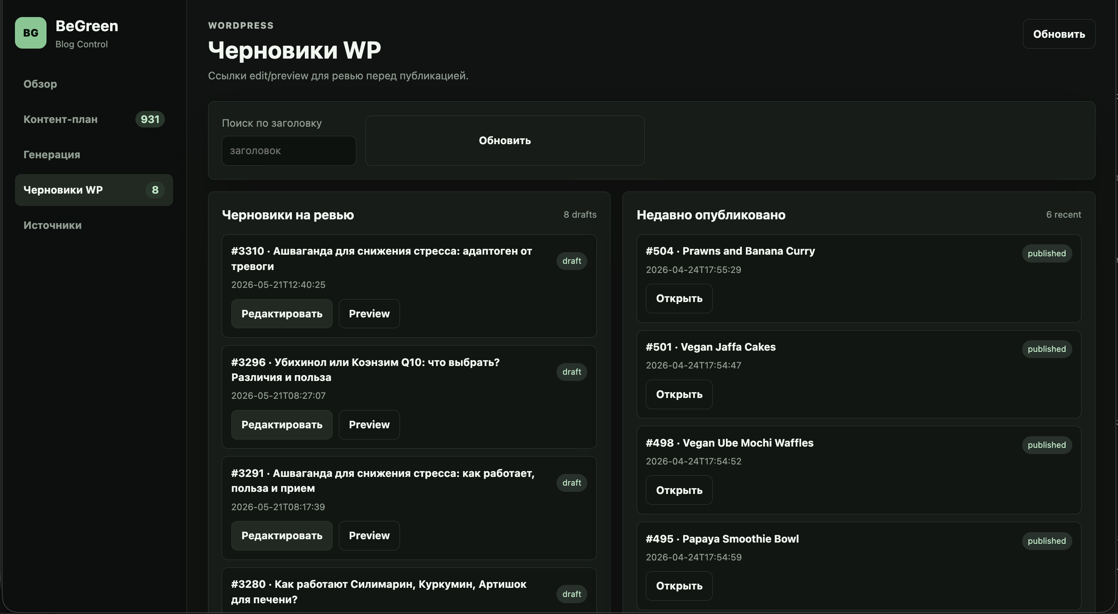Click the BeGreen brand name
This screenshot has height=614, width=1118.
tap(87, 26)
